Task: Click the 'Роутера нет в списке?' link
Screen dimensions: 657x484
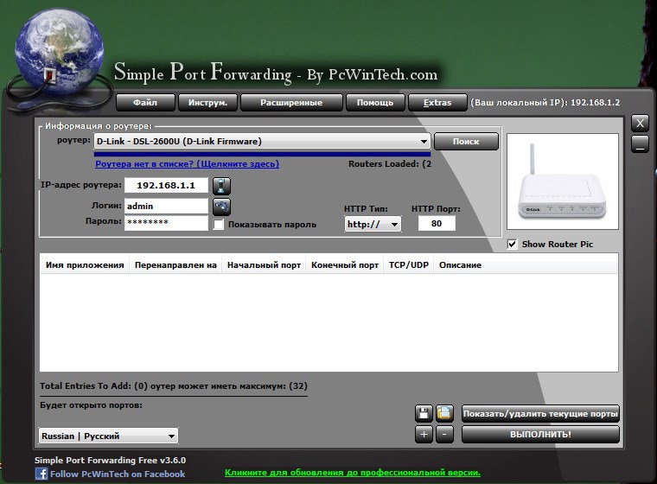Action: click(187, 164)
